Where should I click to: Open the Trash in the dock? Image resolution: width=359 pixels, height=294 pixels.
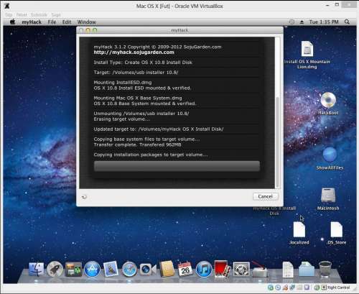tap(325, 270)
